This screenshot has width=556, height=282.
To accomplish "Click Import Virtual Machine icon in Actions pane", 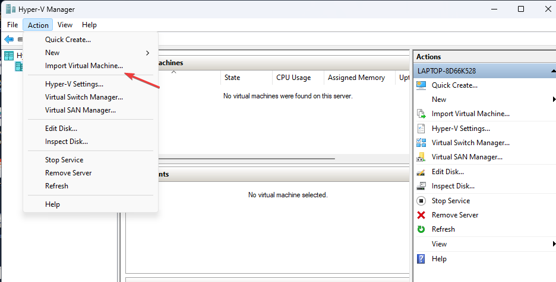I will [421, 114].
